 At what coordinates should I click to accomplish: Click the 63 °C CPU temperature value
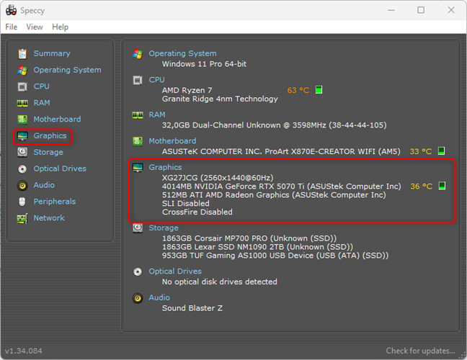pyautogui.click(x=298, y=90)
